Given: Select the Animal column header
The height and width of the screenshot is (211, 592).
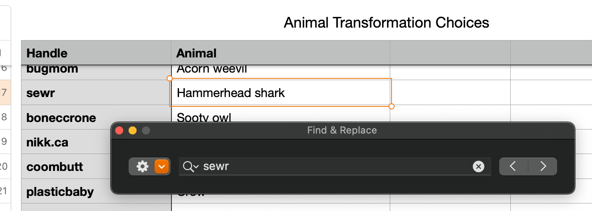Looking at the screenshot, I should pyautogui.click(x=280, y=53).
